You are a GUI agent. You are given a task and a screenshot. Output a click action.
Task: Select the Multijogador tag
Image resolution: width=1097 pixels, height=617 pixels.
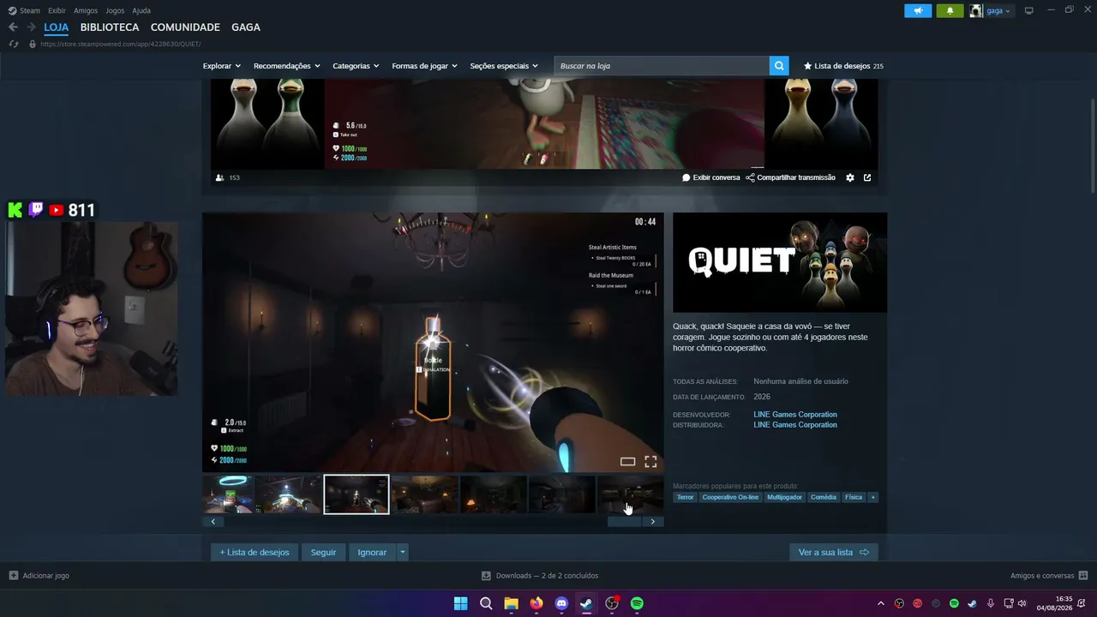pos(785,497)
